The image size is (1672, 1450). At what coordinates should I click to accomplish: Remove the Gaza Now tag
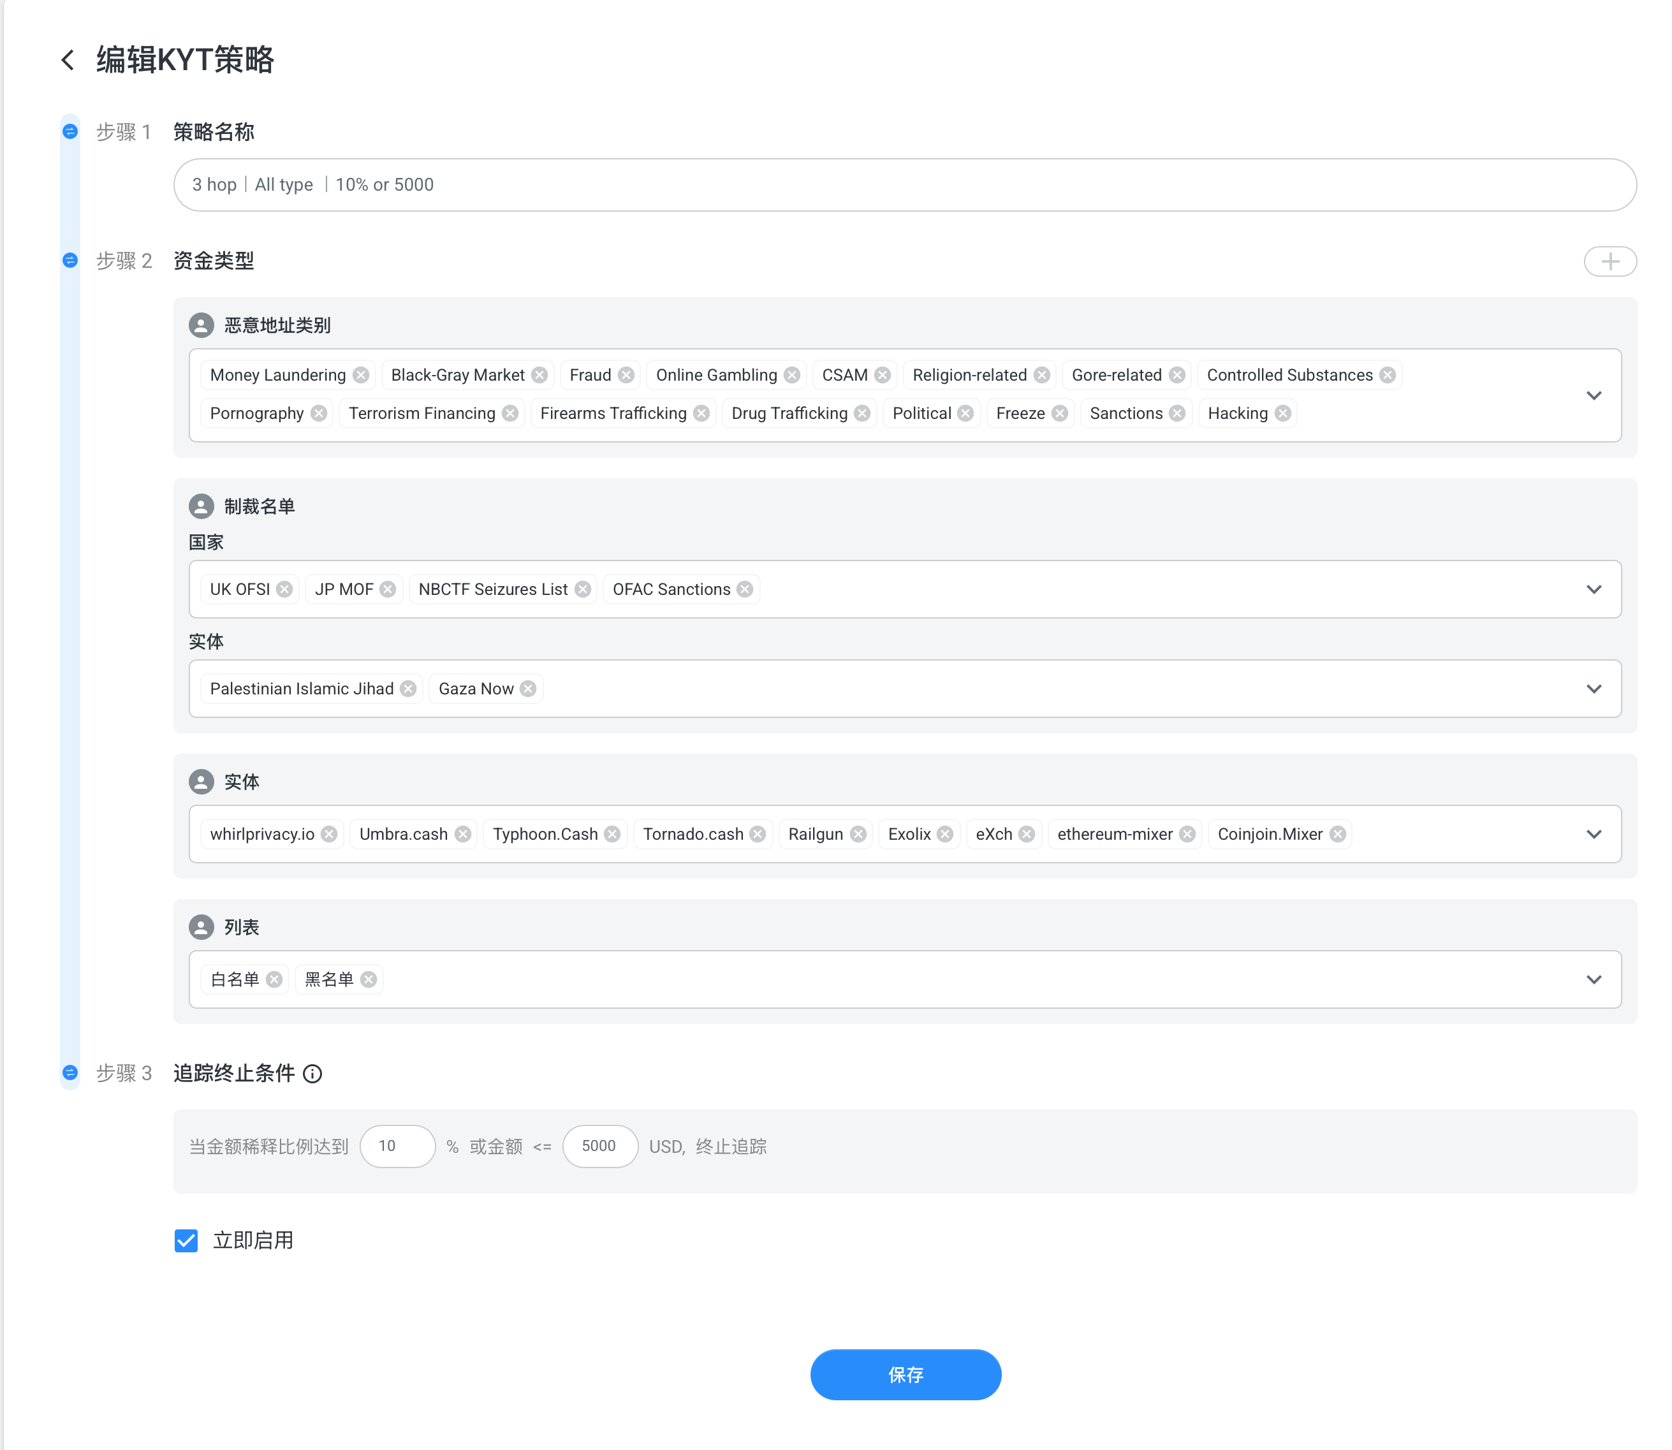coord(527,689)
